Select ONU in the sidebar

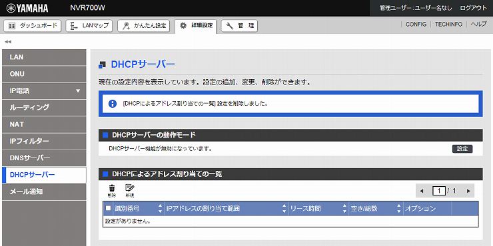pos(44,74)
